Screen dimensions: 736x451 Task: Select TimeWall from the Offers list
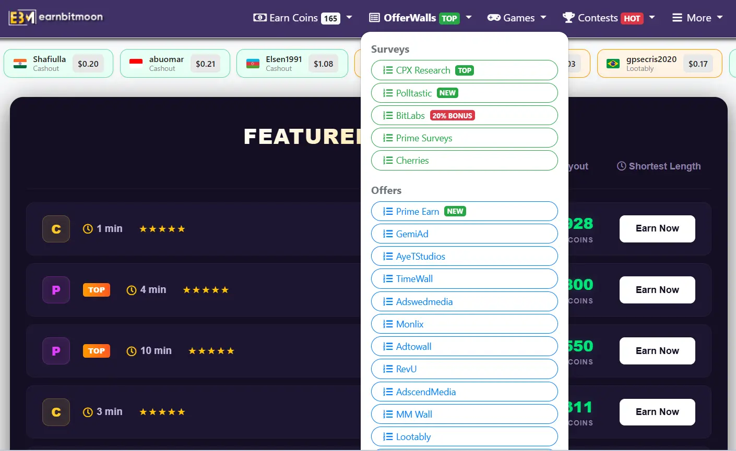coord(465,279)
